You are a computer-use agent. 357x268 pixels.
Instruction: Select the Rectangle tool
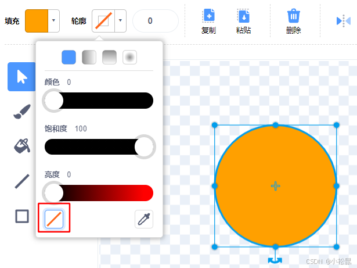tap(22, 216)
